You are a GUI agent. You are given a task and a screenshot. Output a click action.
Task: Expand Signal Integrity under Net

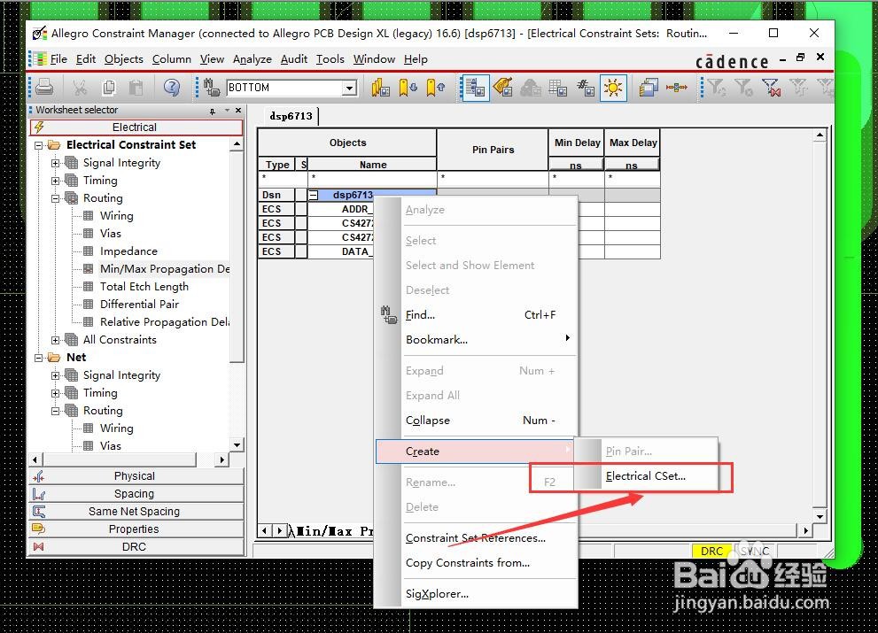pos(56,375)
